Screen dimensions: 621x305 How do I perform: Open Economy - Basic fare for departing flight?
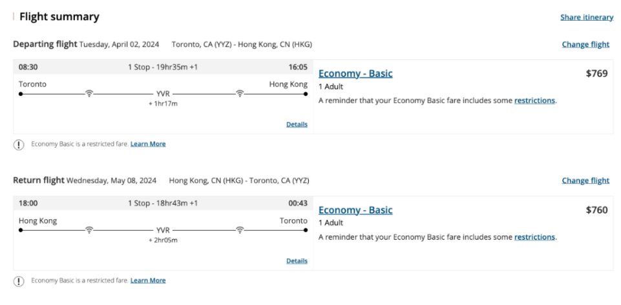click(355, 74)
